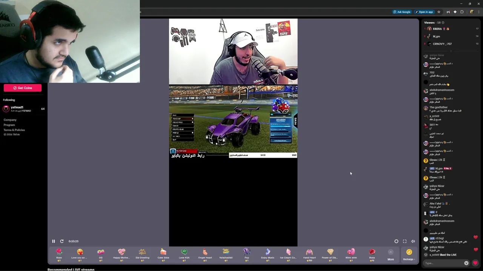Click the Recommended LIVE streams heading
The height and width of the screenshot is (271, 483).
tap(71, 269)
